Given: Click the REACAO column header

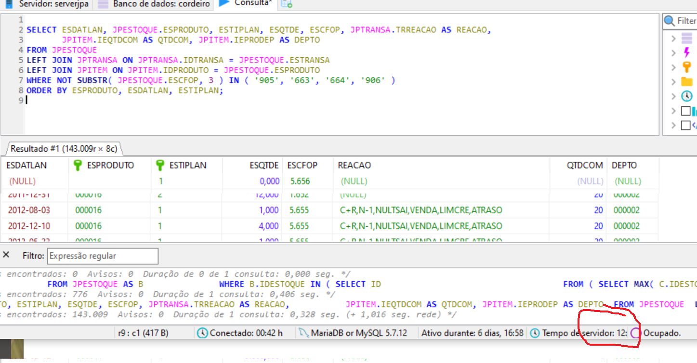Looking at the screenshot, I should click(x=355, y=165).
